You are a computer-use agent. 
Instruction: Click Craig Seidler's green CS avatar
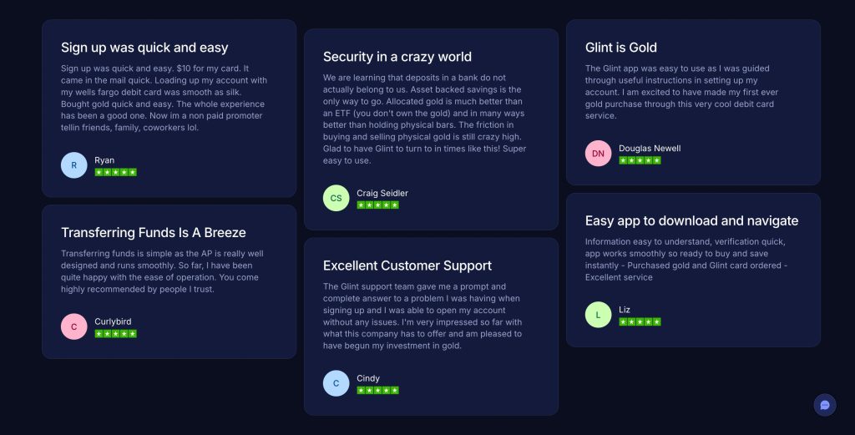(336, 198)
